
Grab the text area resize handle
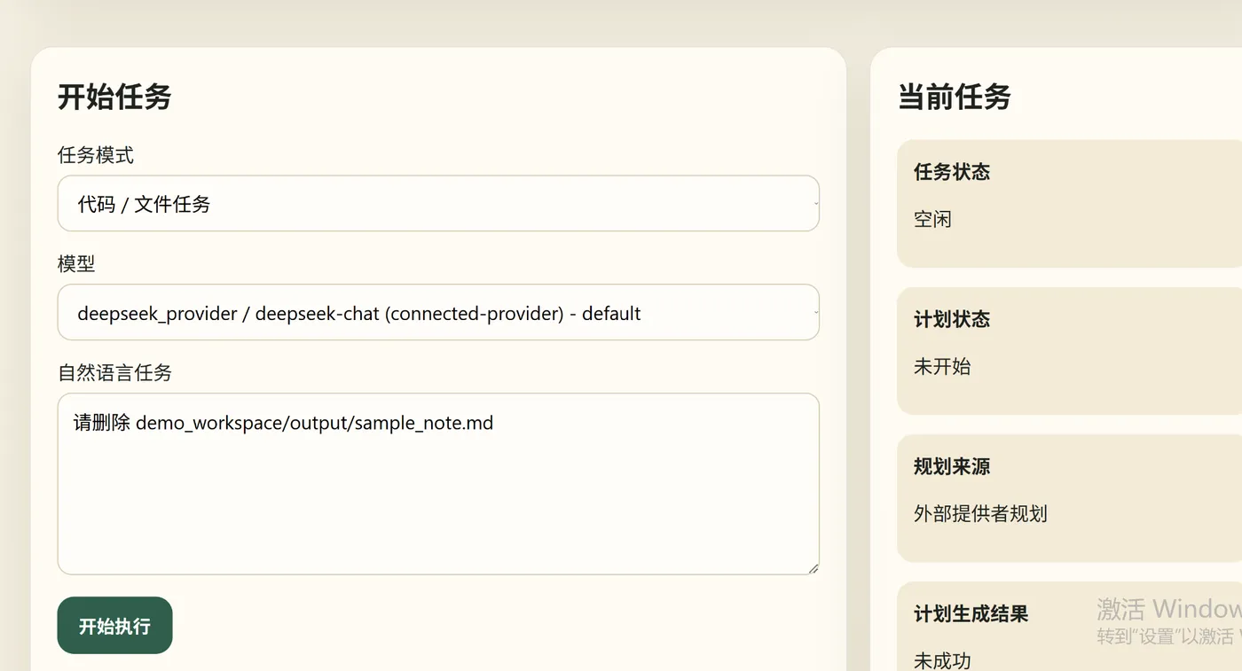pos(813,568)
